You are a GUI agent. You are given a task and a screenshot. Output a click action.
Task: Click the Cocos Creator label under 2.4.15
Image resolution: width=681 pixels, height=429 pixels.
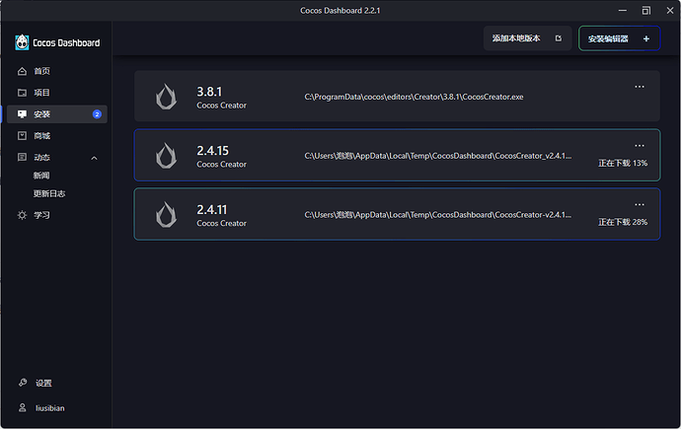pyautogui.click(x=221, y=165)
